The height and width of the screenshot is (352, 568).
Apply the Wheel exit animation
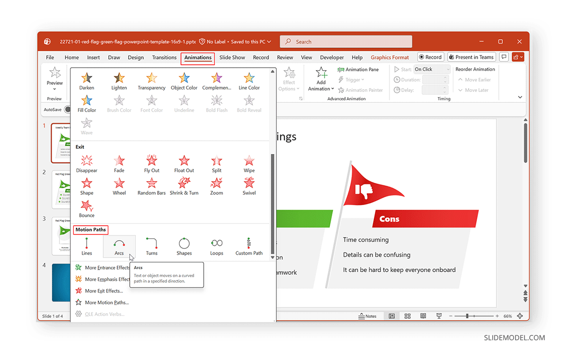(x=119, y=185)
